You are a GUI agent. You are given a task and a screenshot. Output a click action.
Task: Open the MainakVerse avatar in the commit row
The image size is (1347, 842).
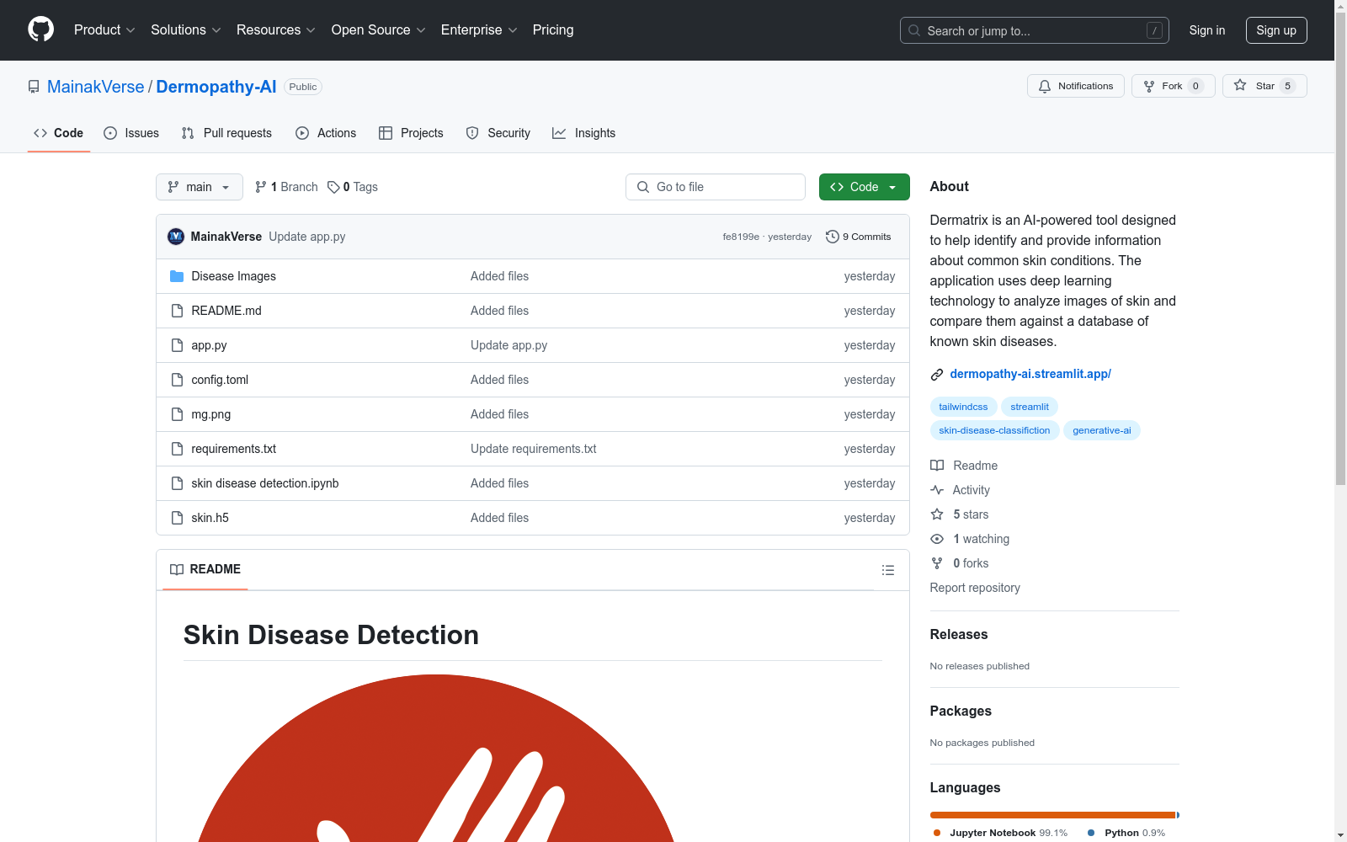click(x=176, y=237)
